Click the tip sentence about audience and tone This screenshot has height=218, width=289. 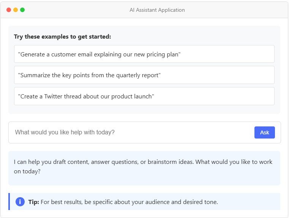pos(129,202)
